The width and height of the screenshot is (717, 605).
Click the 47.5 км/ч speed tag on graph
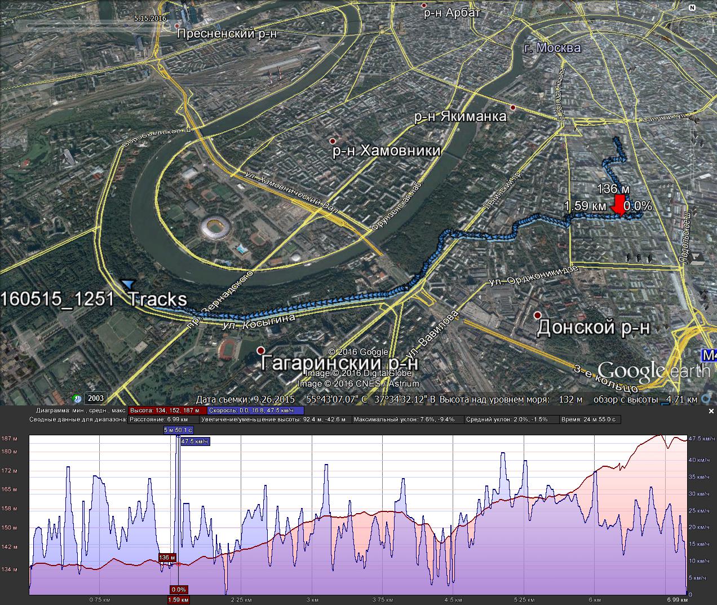point(195,441)
